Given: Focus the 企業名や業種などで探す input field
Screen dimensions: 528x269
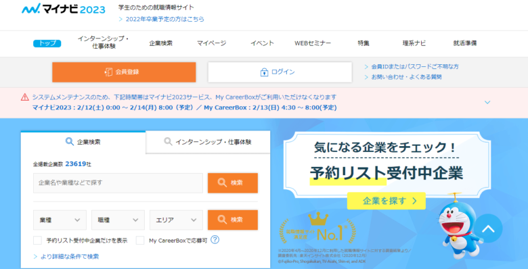Looking at the screenshot, I should coord(118,183).
